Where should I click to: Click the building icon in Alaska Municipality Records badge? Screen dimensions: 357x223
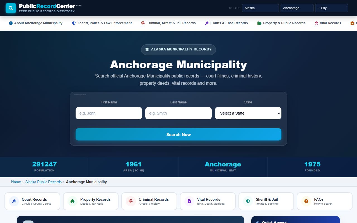147,49
